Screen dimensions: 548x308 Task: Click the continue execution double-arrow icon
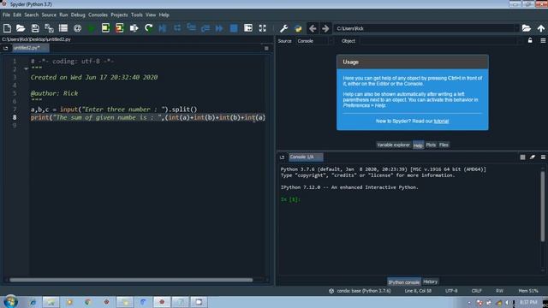point(219,28)
